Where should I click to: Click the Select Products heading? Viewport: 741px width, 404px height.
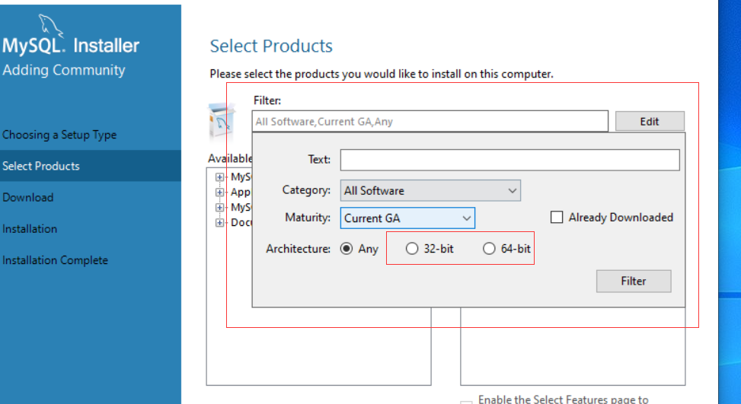click(x=271, y=46)
